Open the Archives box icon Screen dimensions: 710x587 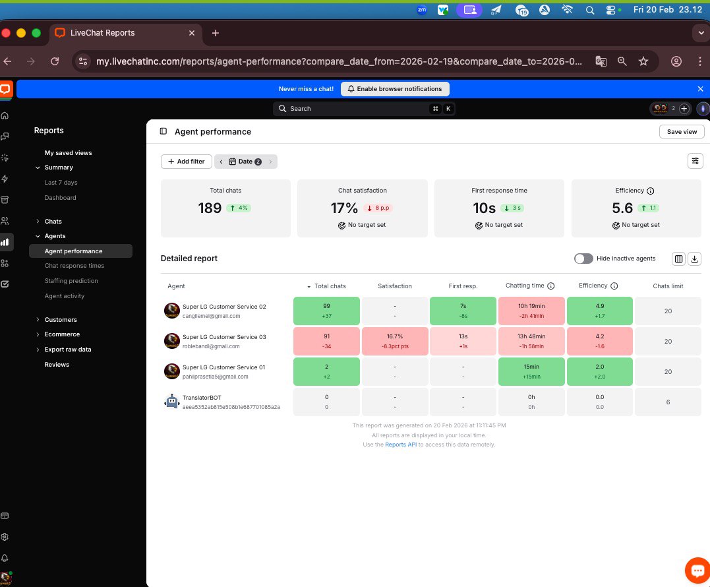pyautogui.click(x=5, y=200)
